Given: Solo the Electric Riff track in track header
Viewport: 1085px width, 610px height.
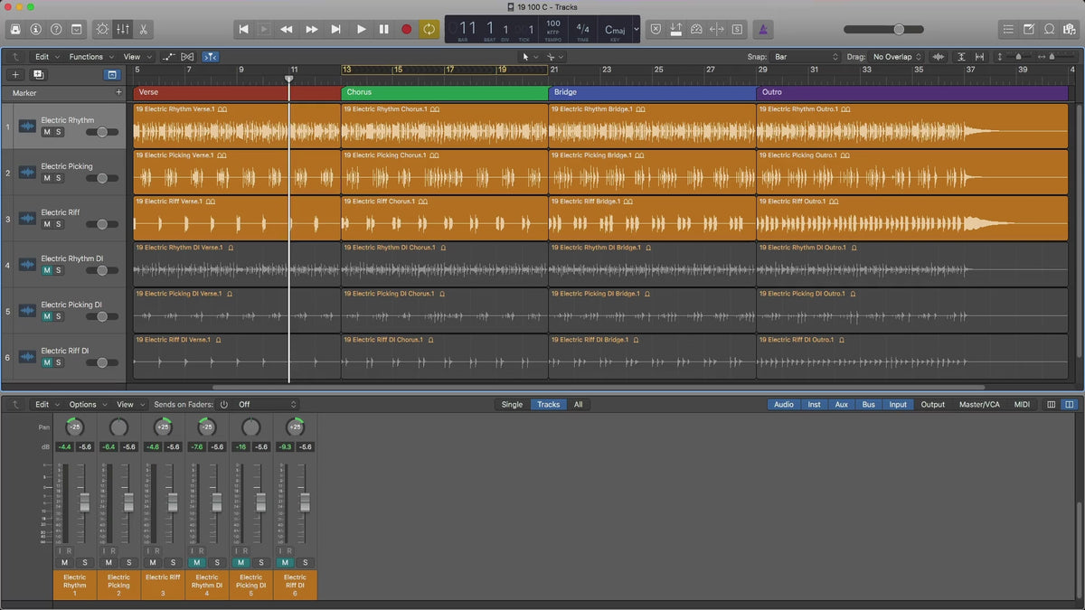Looking at the screenshot, I should (x=59, y=224).
